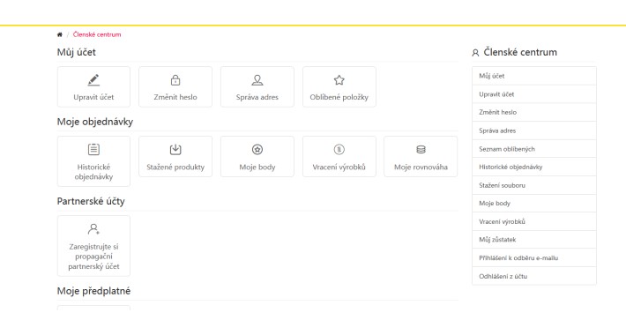Click the clipboard icon on Historické objednávky card
The image size is (626, 335).
93,149
